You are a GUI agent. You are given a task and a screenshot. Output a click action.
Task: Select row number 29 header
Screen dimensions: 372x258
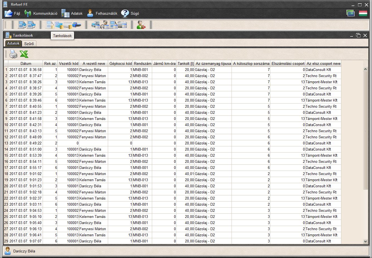pos(6,241)
